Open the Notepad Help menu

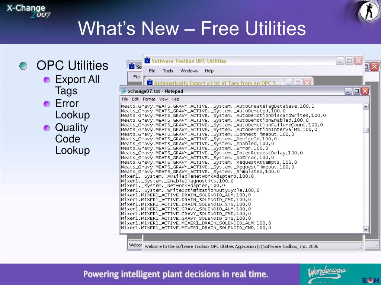pos(176,99)
